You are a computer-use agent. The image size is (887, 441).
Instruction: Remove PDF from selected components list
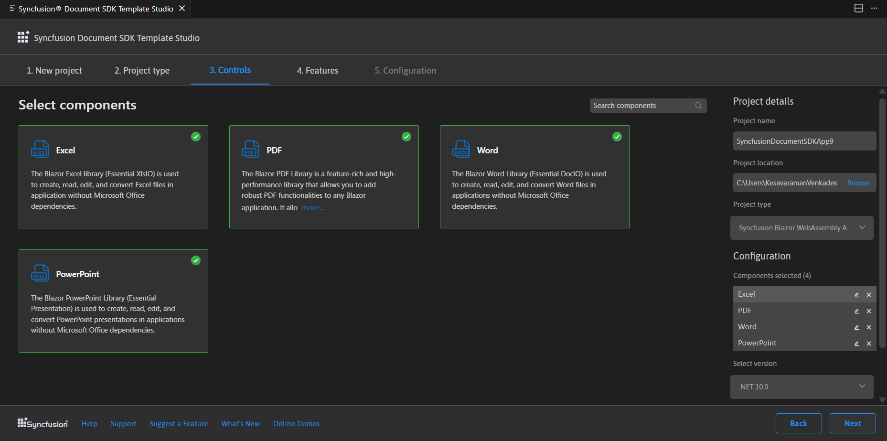coord(869,311)
